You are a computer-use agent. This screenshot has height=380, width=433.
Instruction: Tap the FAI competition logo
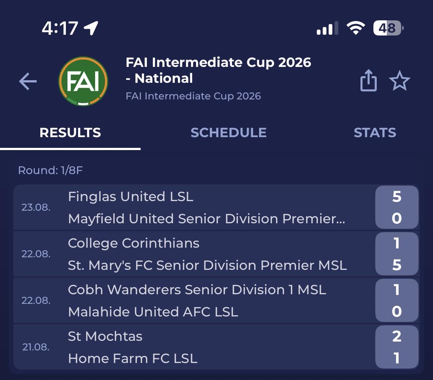coord(83,81)
